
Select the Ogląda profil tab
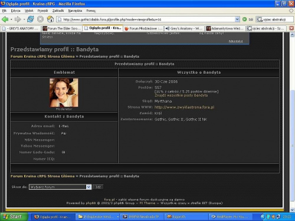pos(103,28)
